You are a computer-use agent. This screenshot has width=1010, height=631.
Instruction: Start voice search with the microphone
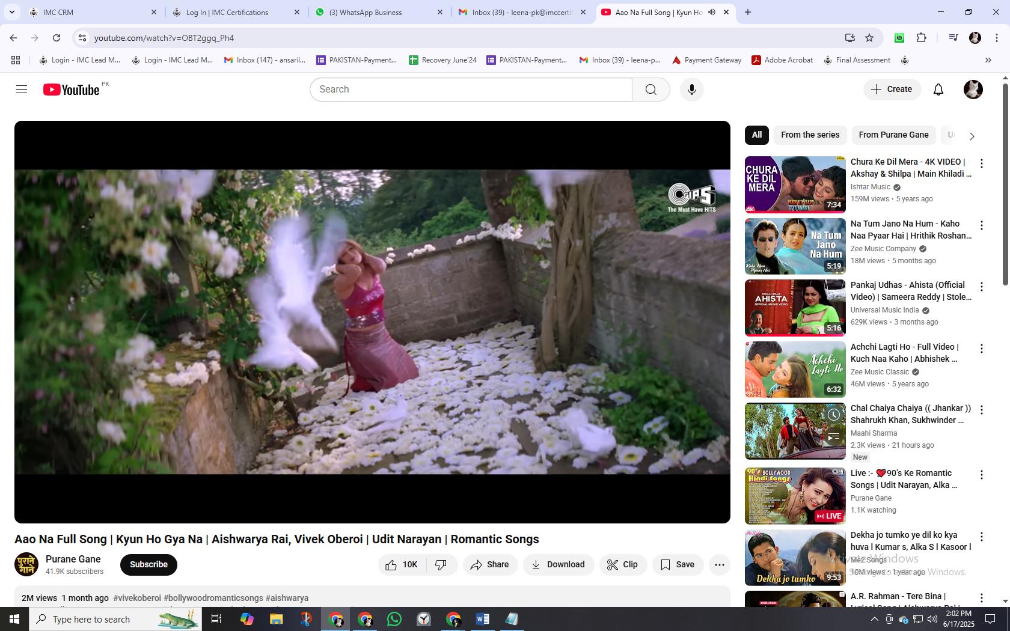(692, 90)
